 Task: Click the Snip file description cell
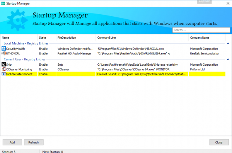[60, 65]
